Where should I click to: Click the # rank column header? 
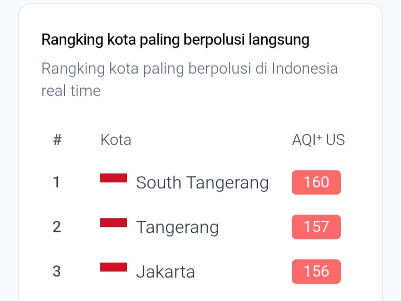(x=57, y=139)
